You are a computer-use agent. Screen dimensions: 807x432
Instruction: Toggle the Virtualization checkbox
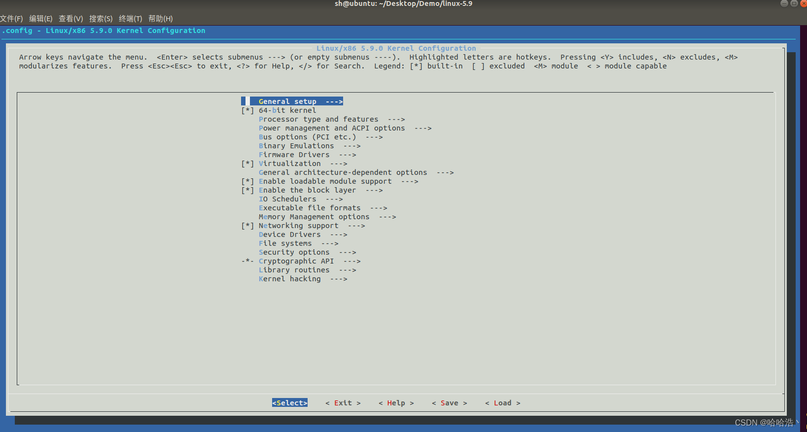(247, 164)
